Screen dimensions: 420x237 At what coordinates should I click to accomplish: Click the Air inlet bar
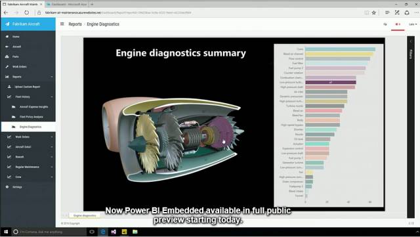pyautogui.click(x=326, y=92)
